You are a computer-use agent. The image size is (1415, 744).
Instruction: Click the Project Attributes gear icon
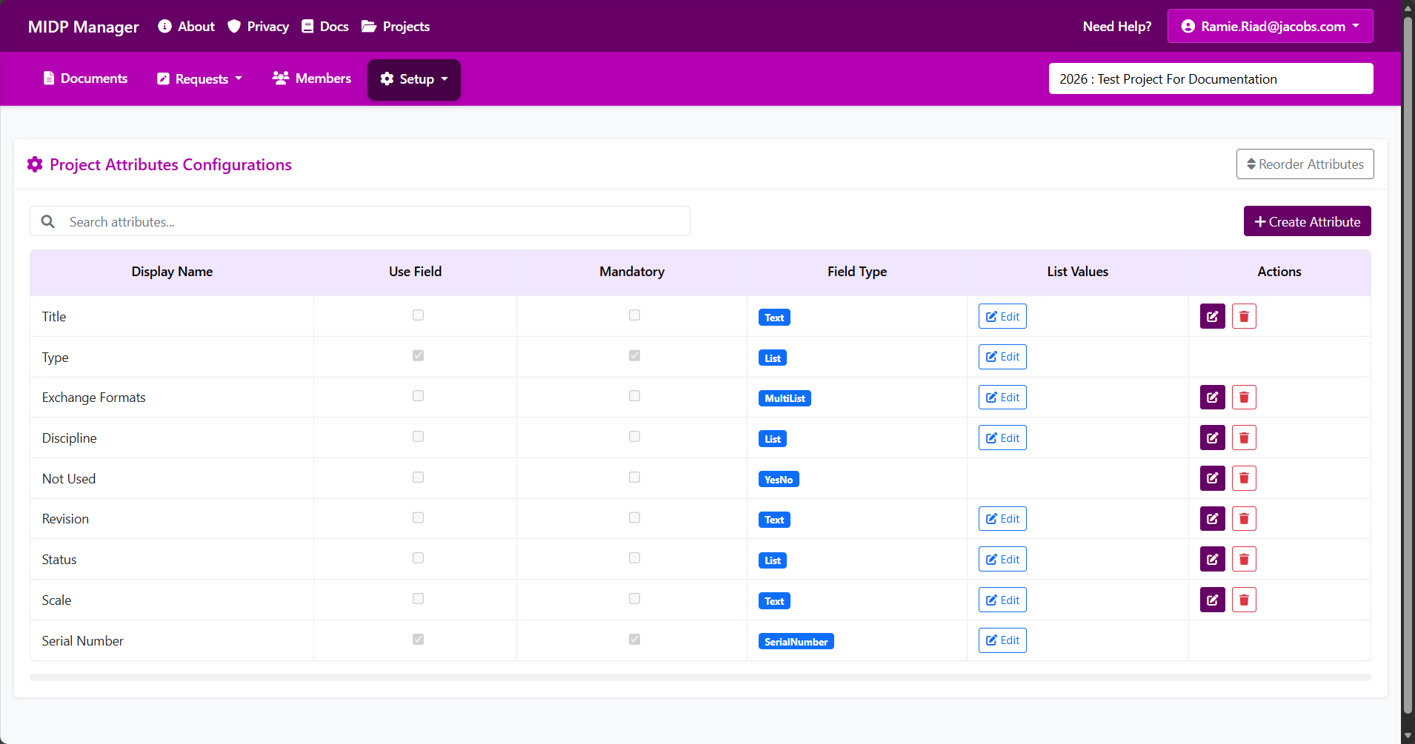(x=35, y=164)
